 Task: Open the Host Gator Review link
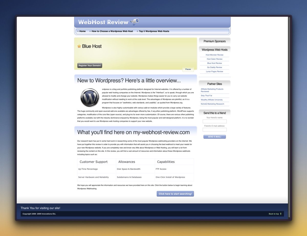pyautogui.click(x=215, y=59)
